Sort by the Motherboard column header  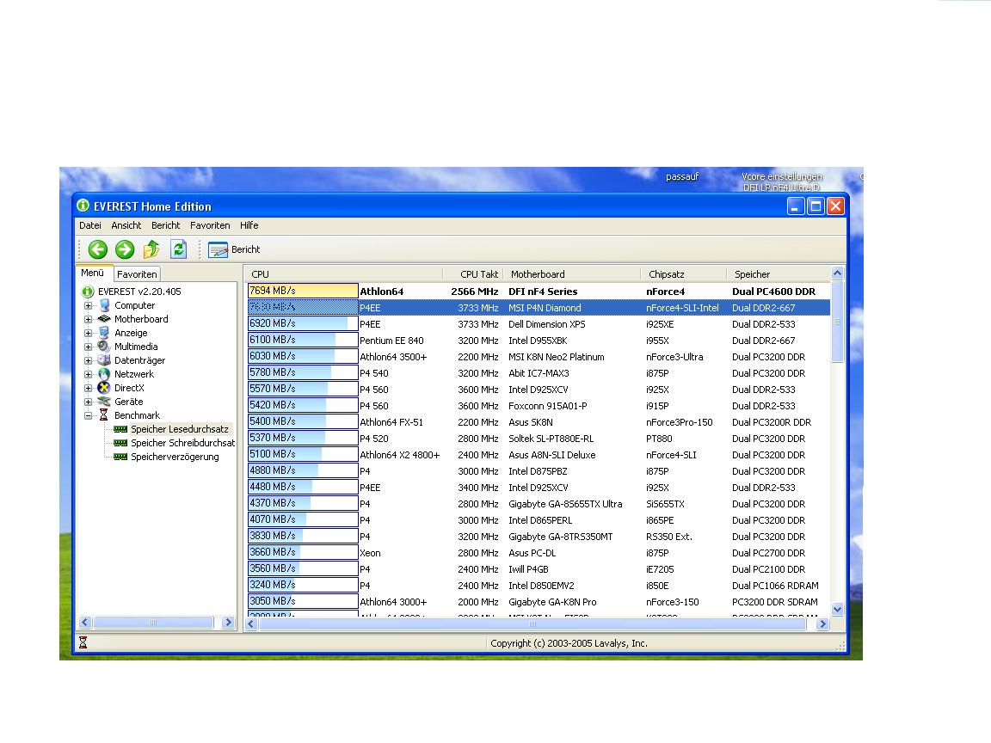[572, 274]
